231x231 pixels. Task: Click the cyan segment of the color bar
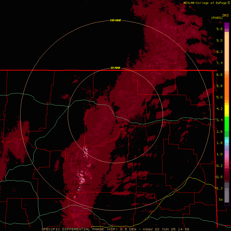coord(227,141)
